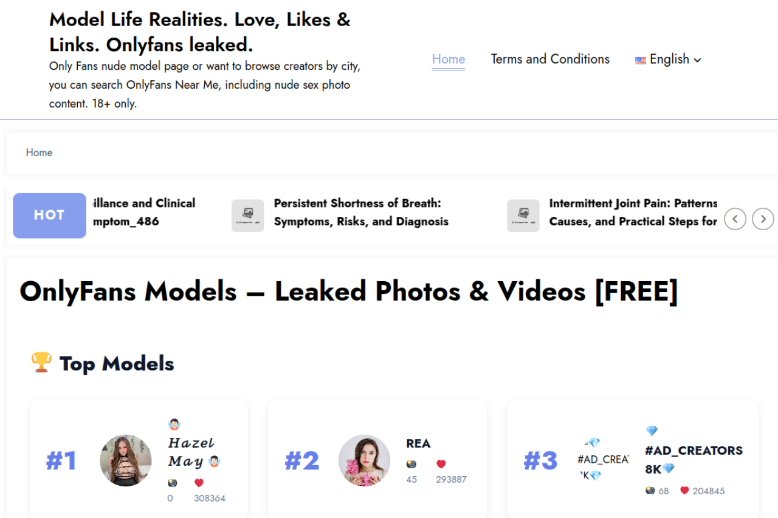Click Hazel May avatar photo
This screenshot has height=518, width=778.
tap(126, 460)
